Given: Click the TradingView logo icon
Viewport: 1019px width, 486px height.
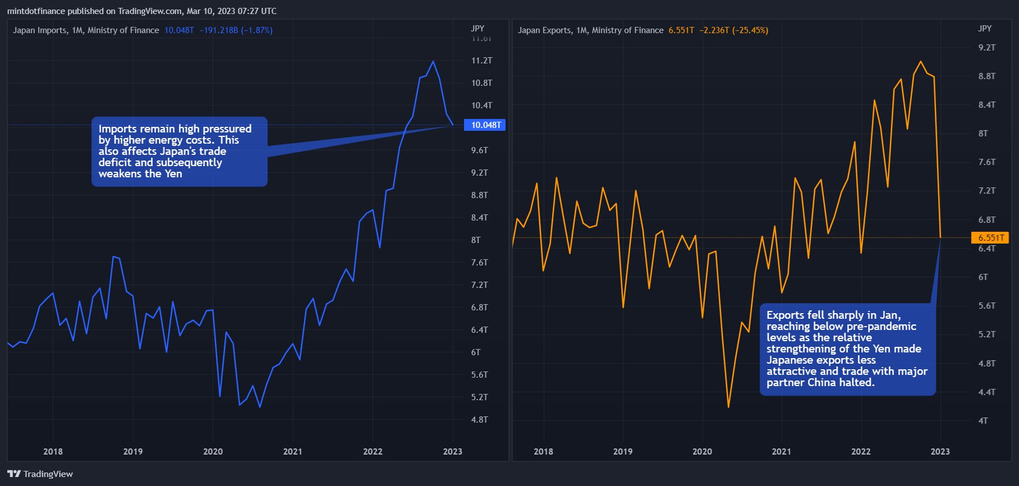Looking at the screenshot, I should pos(14,474).
